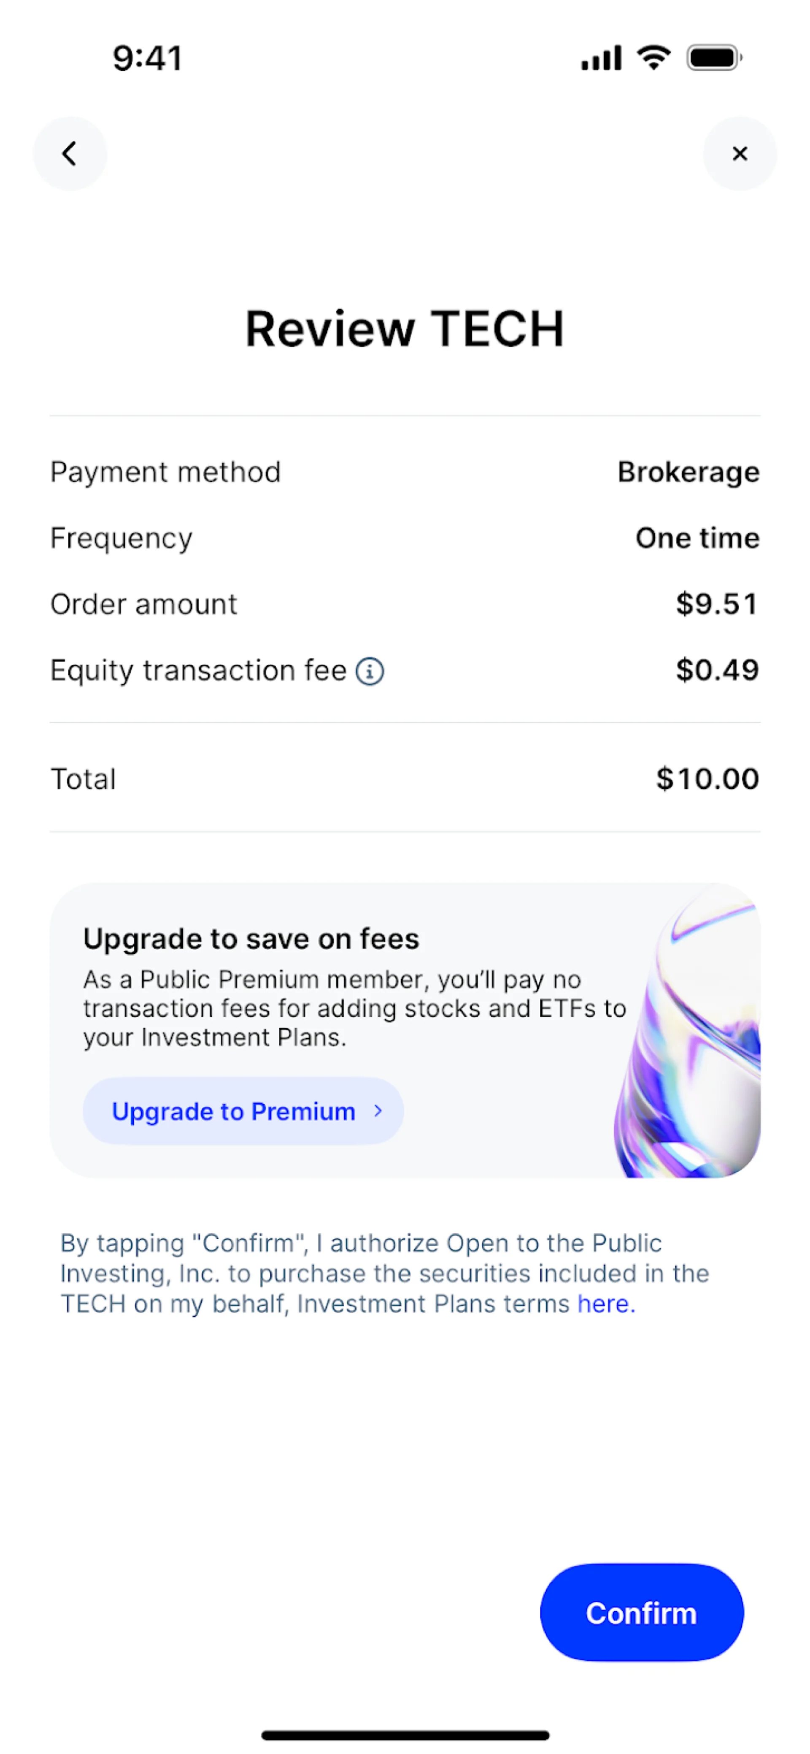Tap the "Upgrade to save on fees" heading
This screenshot has height=1754, width=810.
[251, 939]
